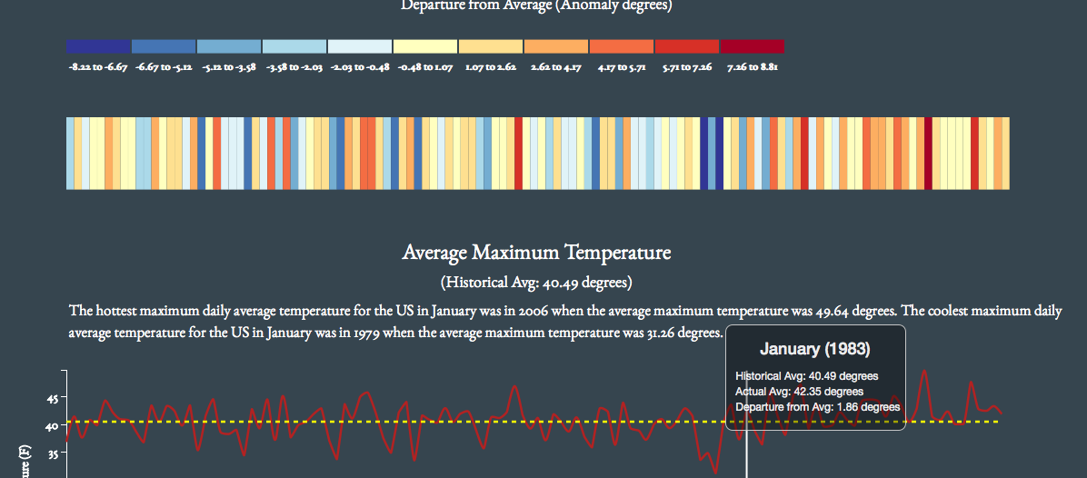Click the white vertical hover marker line below the tooltip
The width and height of the screenshot is (1087, 478).
click(x=746, y=453)
